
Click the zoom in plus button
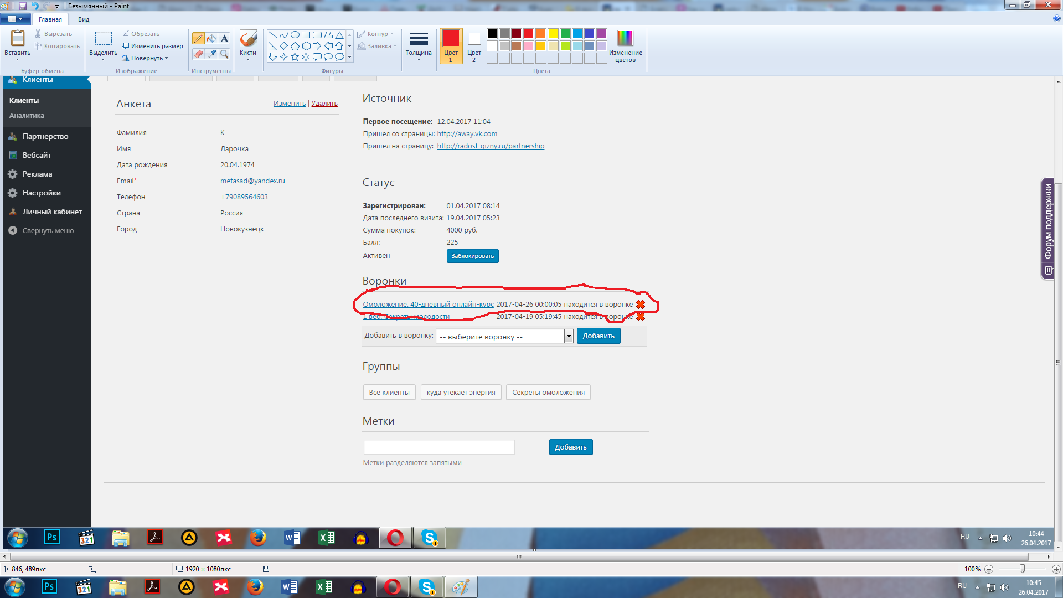1056,569
